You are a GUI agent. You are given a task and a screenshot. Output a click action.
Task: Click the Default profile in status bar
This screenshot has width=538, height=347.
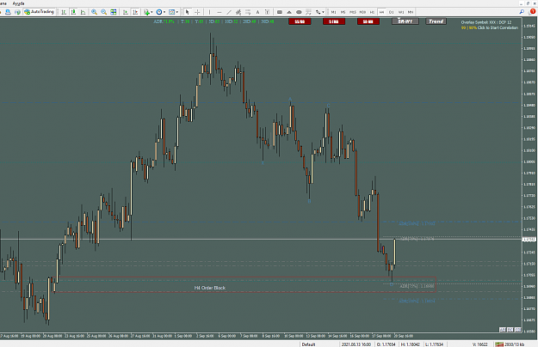click(x=308, y=344)
